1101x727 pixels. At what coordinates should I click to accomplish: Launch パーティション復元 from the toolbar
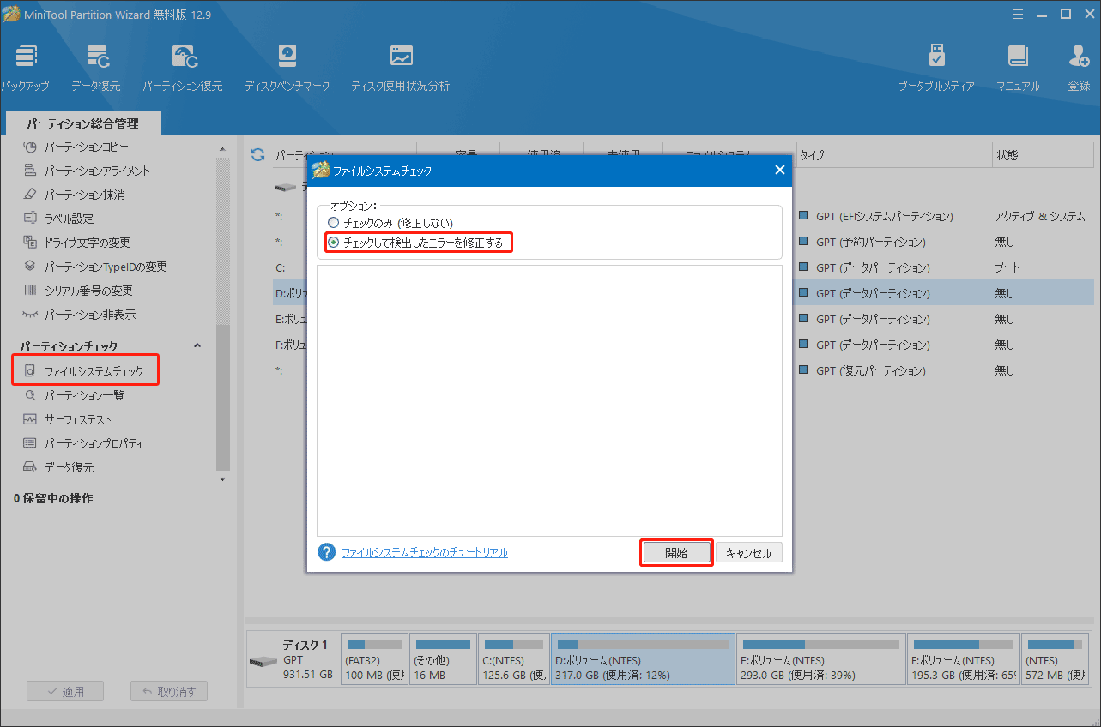[183, 69]
